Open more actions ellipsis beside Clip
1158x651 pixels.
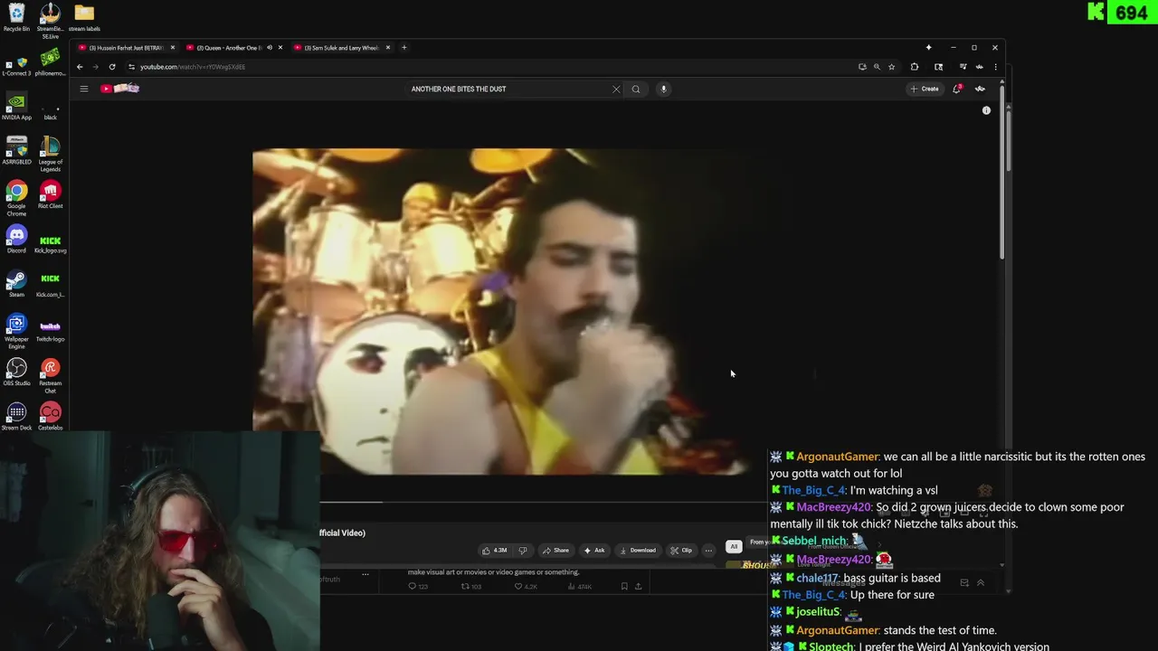(x=708, y=550)
